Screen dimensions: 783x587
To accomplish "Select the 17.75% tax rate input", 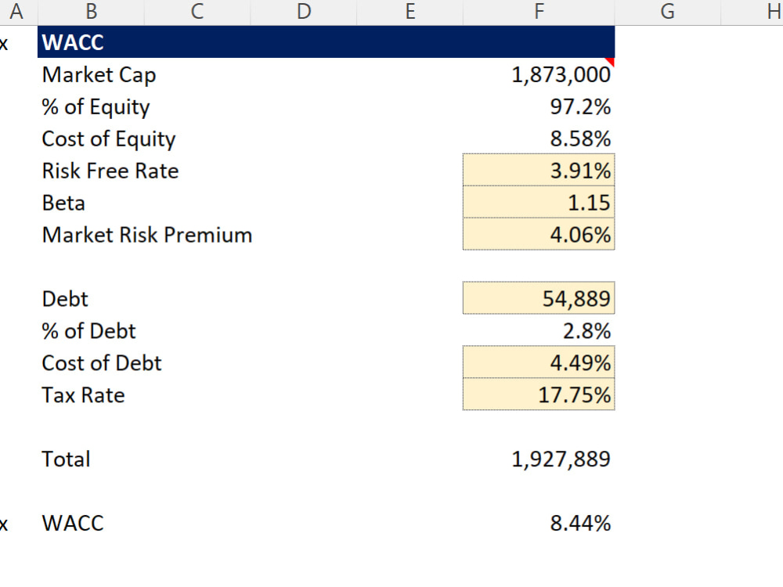I will click(539, 394).
